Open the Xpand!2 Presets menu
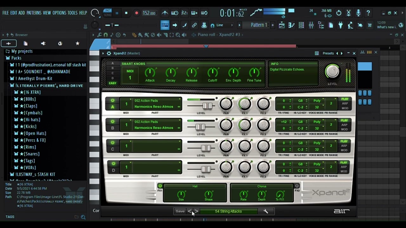The image size is (406, 228). pyautogui.click(x=328, y=53)
